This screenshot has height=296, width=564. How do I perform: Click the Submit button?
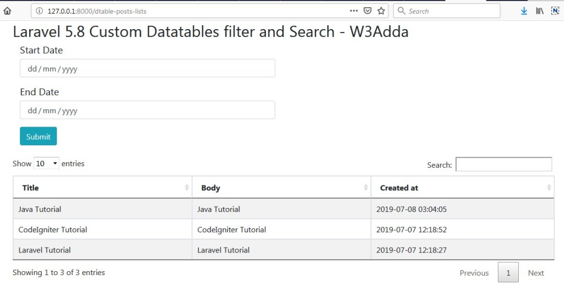tap(38, 136)
